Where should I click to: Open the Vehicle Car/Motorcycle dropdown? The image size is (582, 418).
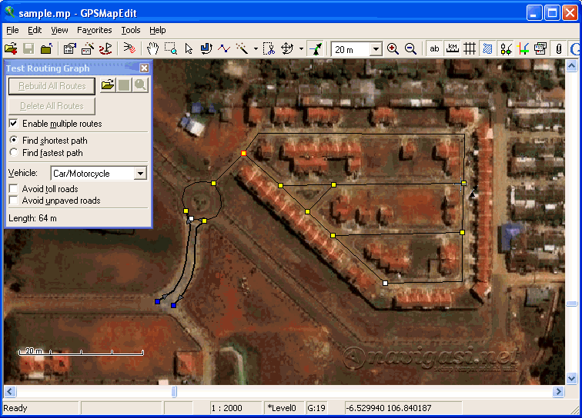(139, 174)
